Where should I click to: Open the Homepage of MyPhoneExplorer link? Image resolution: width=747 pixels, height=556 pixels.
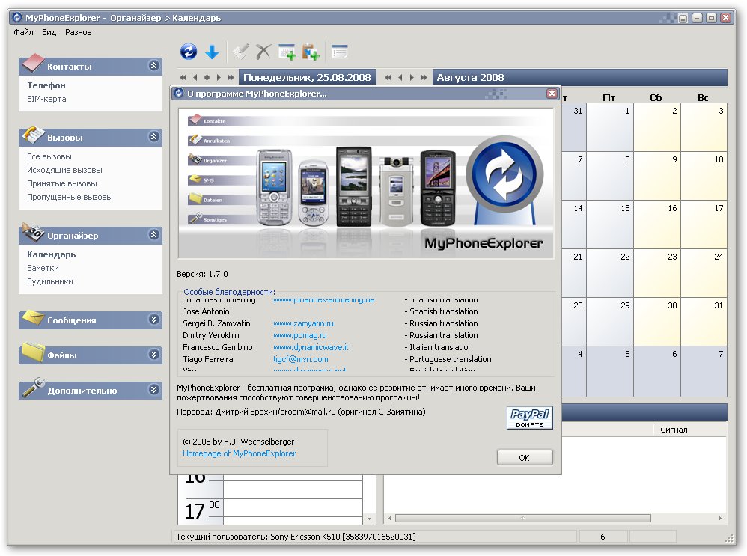click(239, 453)
